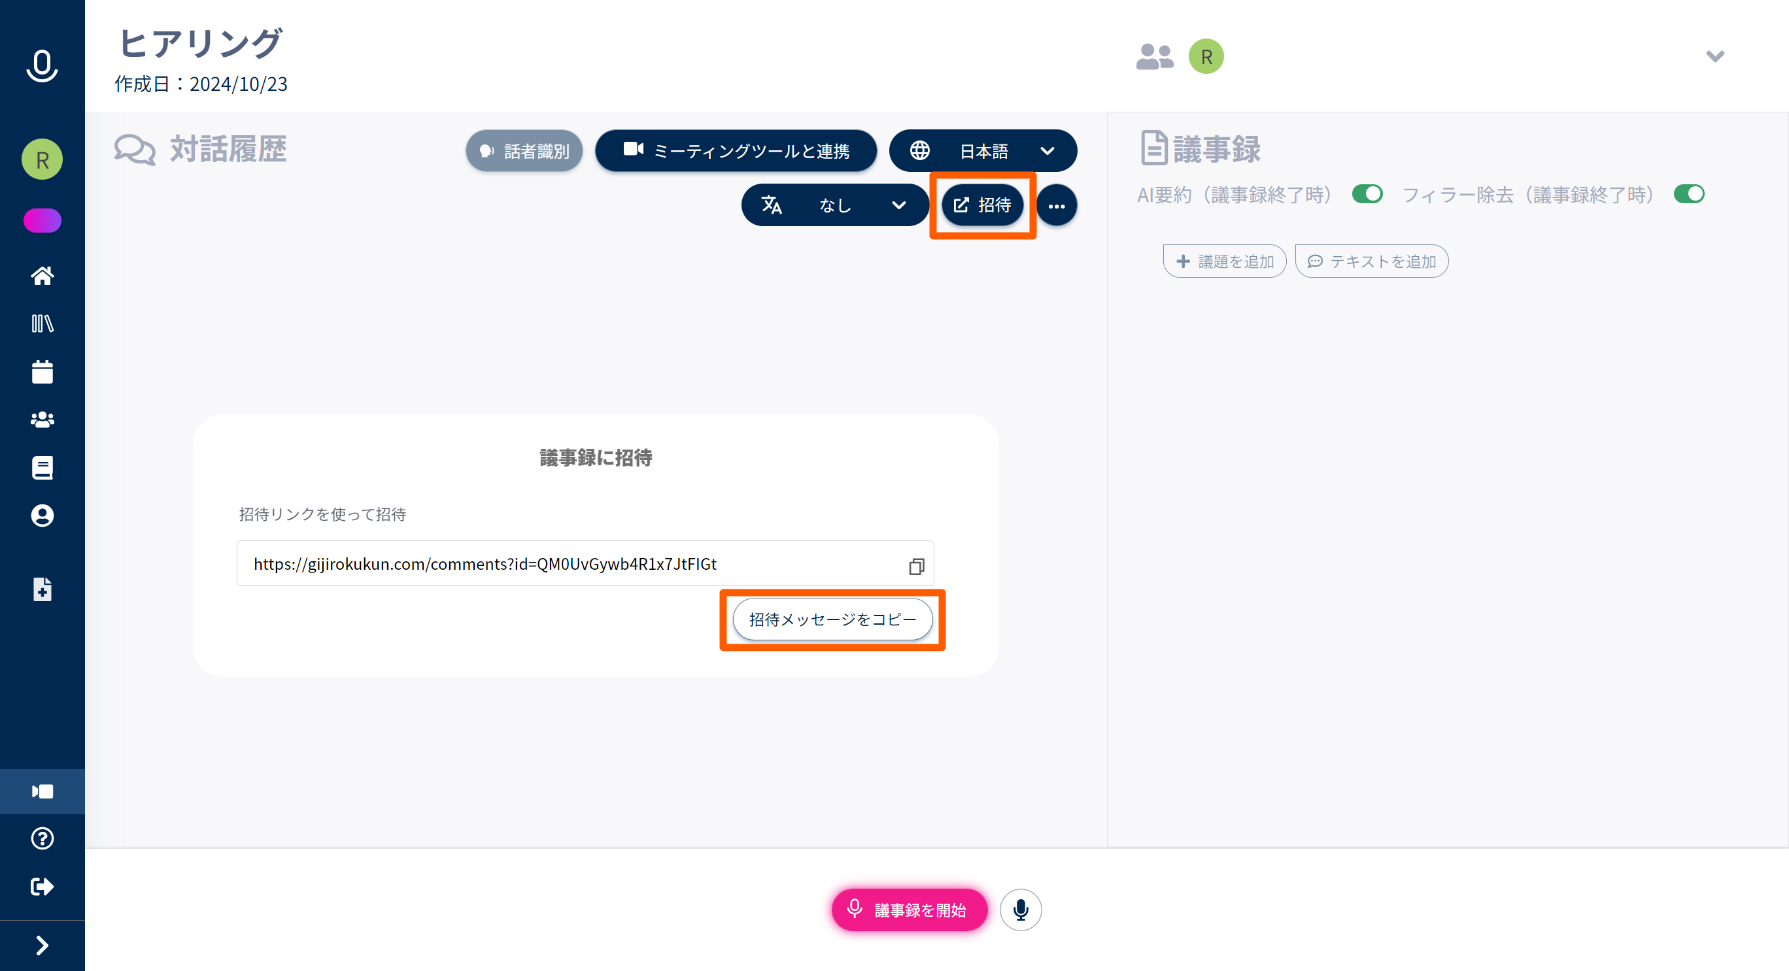Viewport: 1789px width, 971px height.
Task: Open the 日本語 language dropdown
Action: [983, 150]
